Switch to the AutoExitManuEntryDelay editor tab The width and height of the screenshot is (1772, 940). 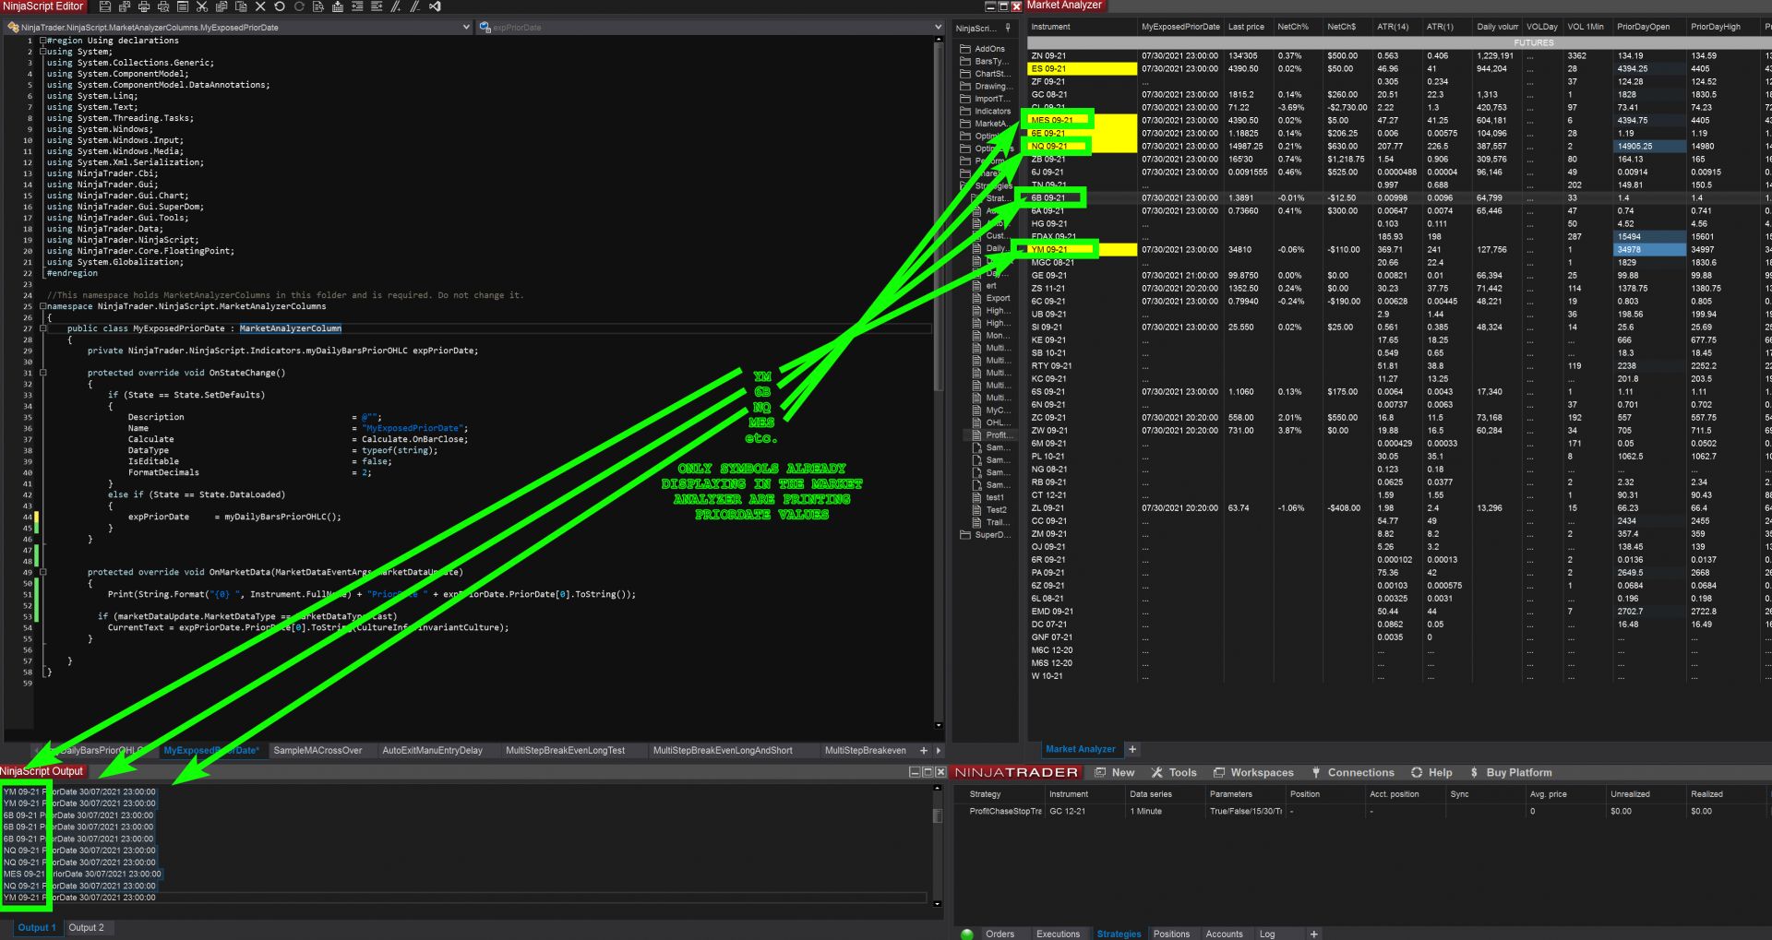(x=432, y=751)
